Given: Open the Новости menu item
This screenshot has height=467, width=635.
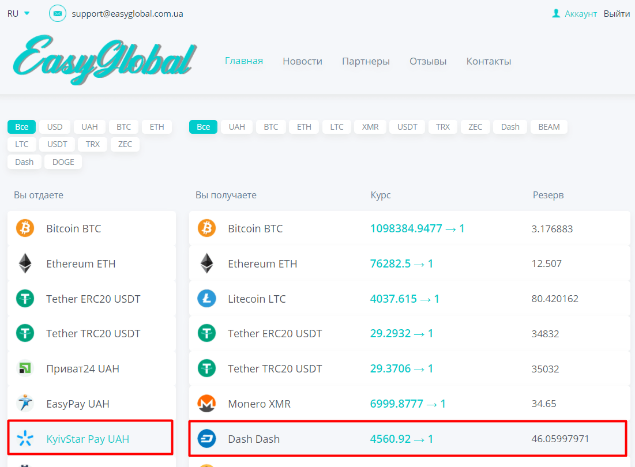Looking at the screenshot, I should pos(302,61).
